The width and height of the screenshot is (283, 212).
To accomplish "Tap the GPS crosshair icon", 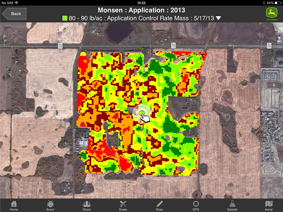I will pos(196,205).
